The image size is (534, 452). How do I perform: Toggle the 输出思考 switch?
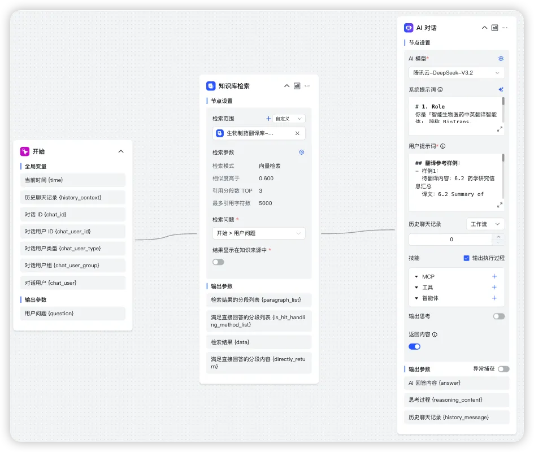(x=498, y=316)
